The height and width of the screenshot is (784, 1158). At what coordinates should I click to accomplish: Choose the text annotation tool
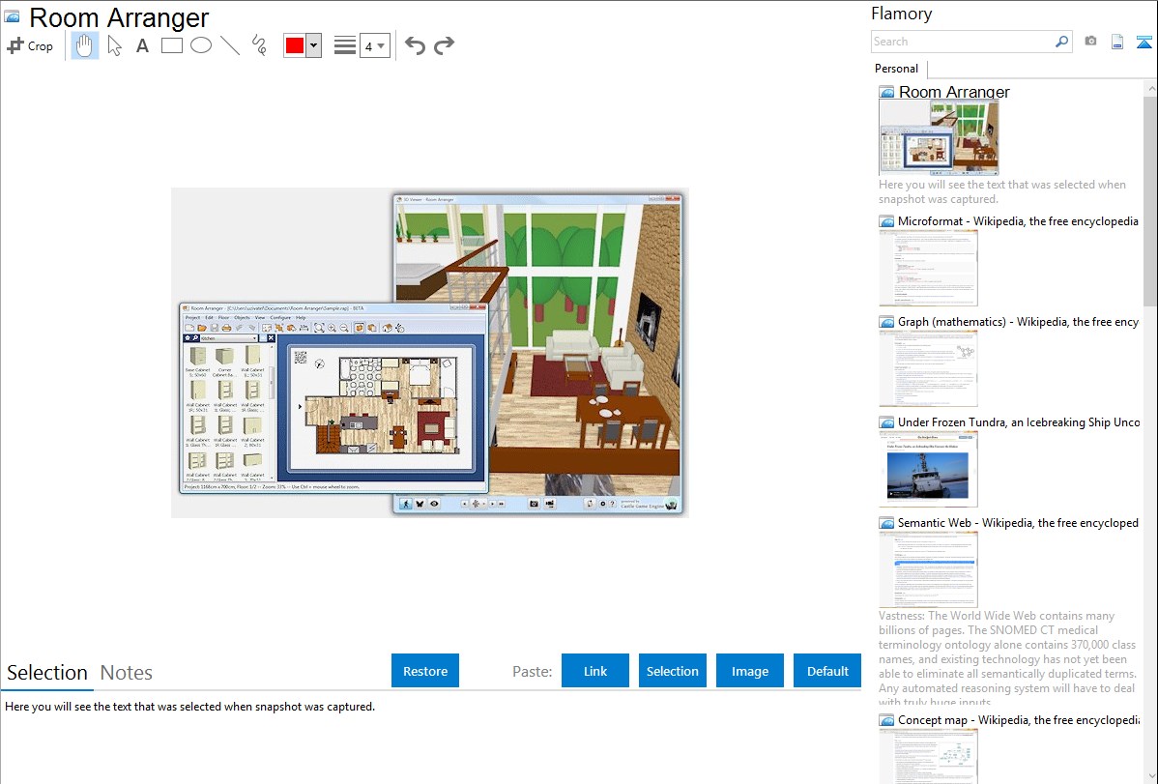pos(142,45)
